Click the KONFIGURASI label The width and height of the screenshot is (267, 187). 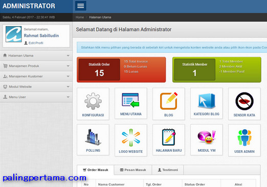[x=93, y=115]
